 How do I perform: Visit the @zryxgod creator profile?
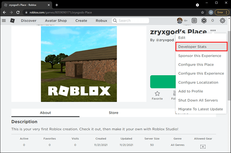coord(165,40)
